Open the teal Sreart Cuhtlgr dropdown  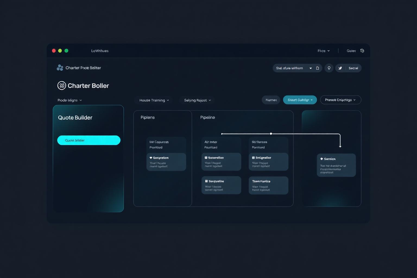click(300, 100)
